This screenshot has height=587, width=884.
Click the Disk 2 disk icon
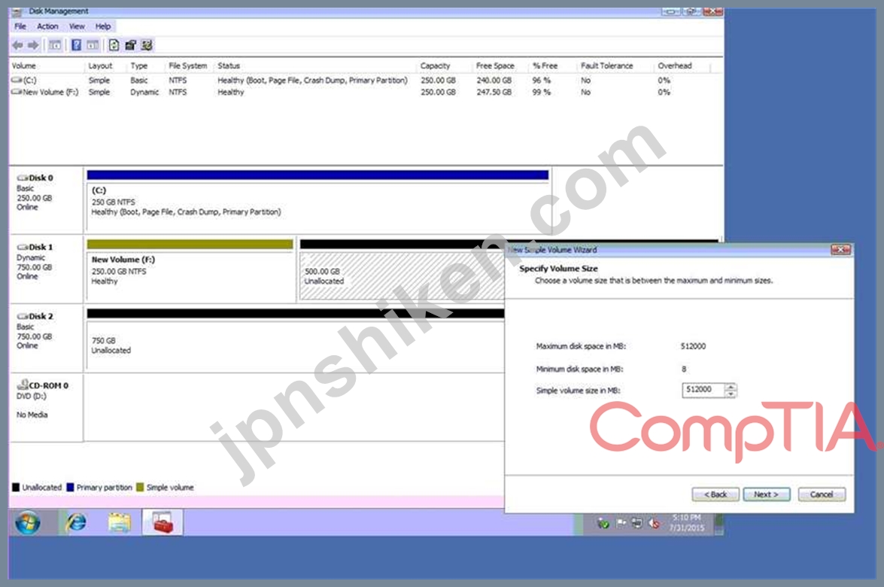click(x=23, y=316)
